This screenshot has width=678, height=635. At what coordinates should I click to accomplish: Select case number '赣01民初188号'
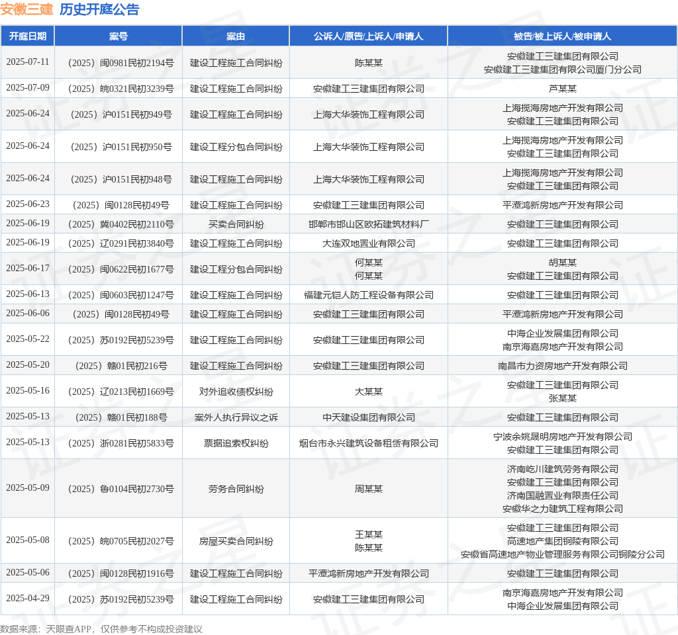click(137, 418)
